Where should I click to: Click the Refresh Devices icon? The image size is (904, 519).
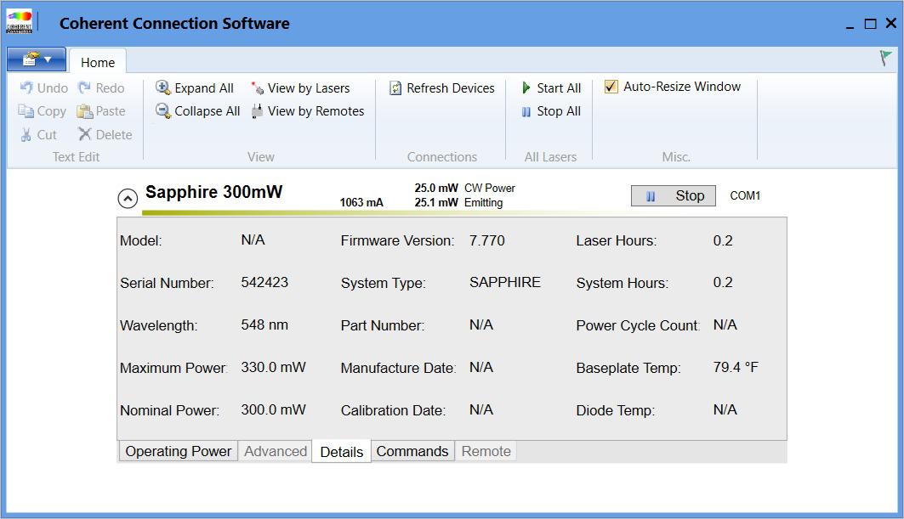[395, 88]
